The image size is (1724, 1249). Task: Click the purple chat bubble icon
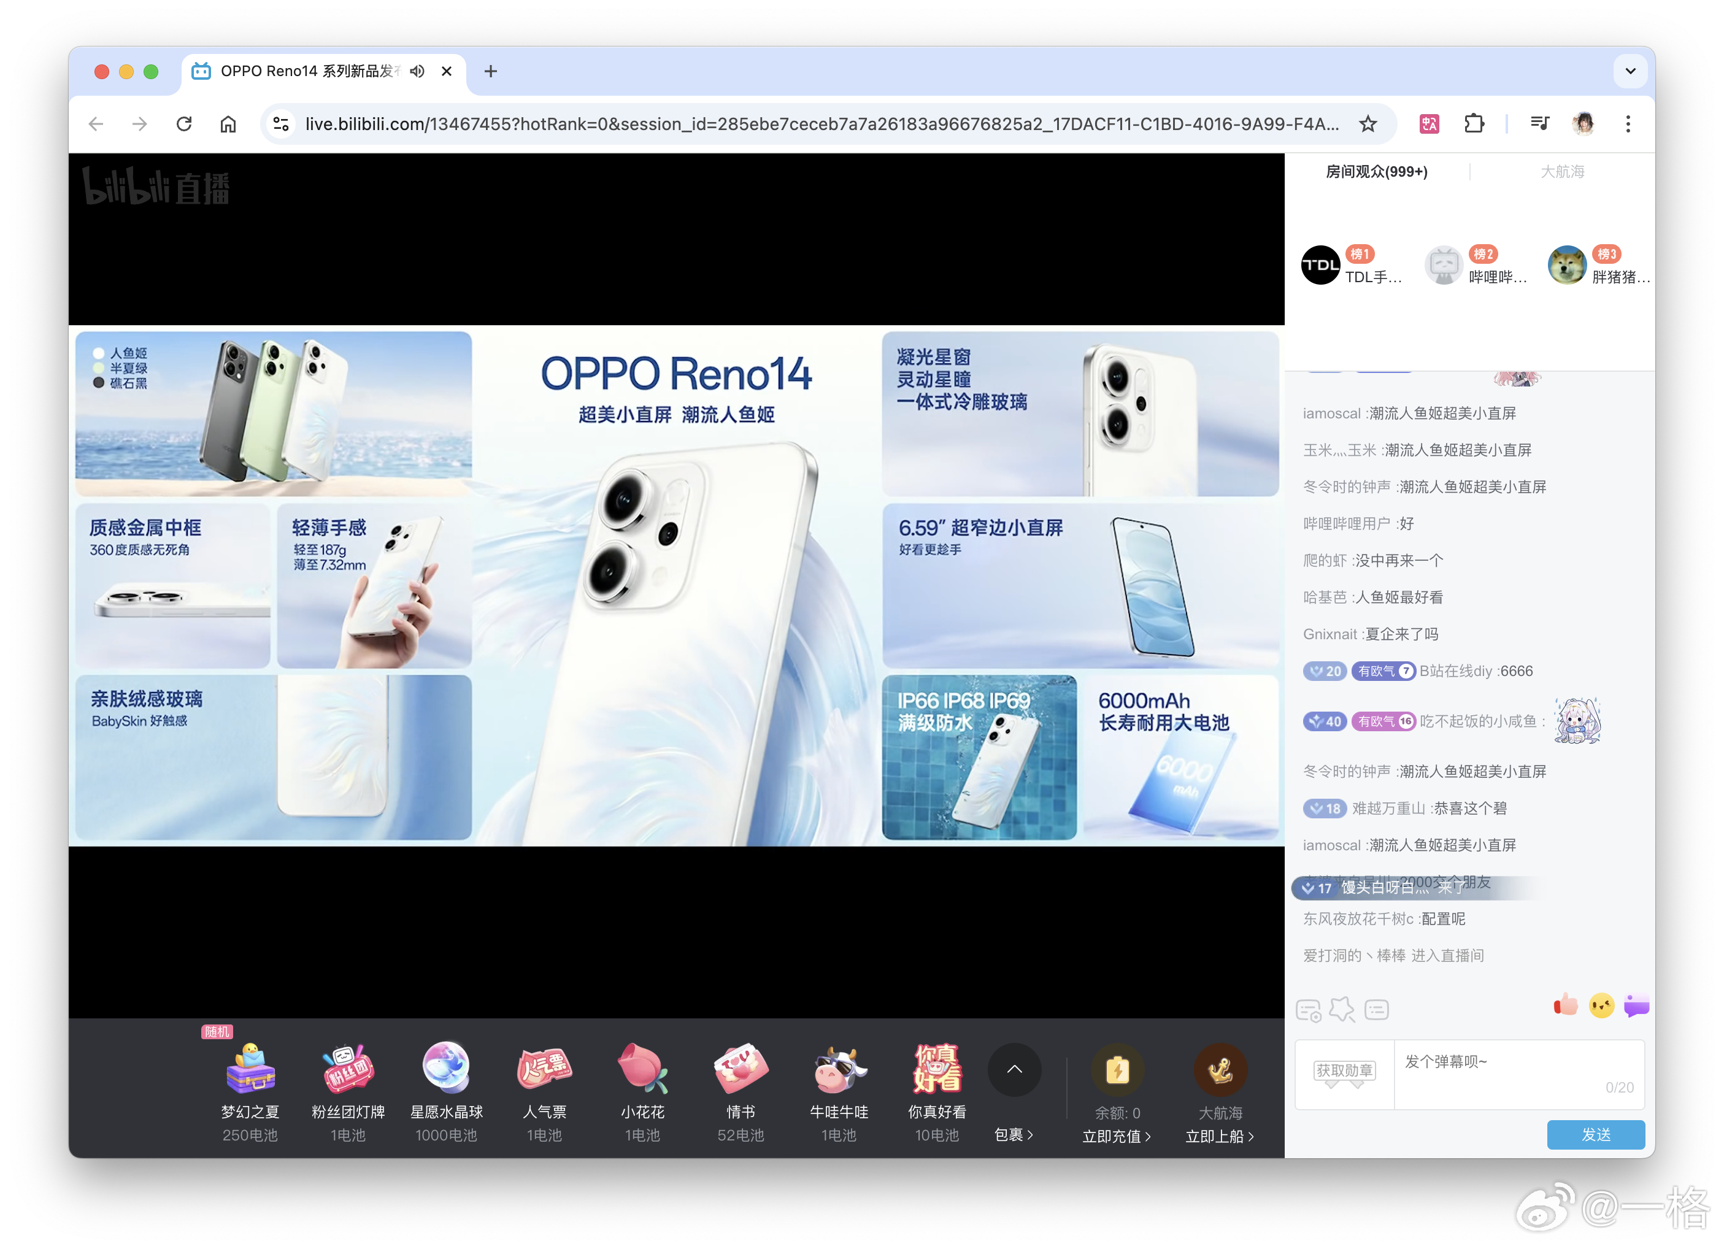coord(1637,1005)
